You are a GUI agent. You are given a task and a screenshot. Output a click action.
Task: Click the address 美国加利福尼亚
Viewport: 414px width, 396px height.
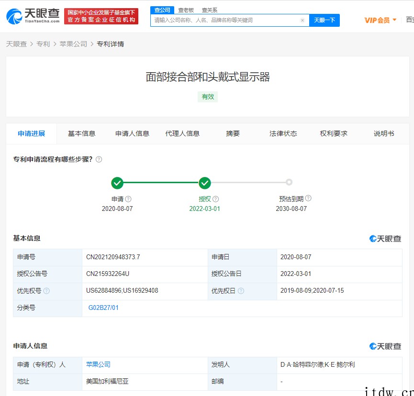(x=107, y=382)
